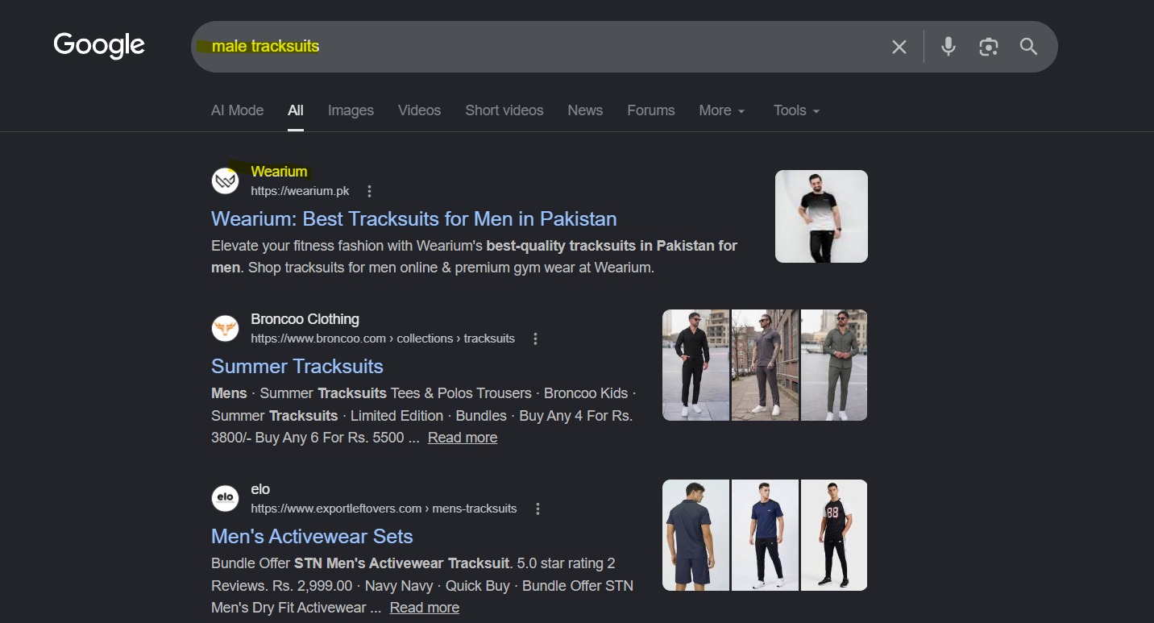The width and height of the screenshot is (1154, 623).
Task: Select the All results tab
Action: [x=296, y=110]
